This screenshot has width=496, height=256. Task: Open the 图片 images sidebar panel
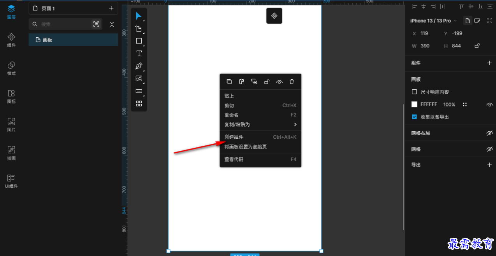(x=12, y=125)
